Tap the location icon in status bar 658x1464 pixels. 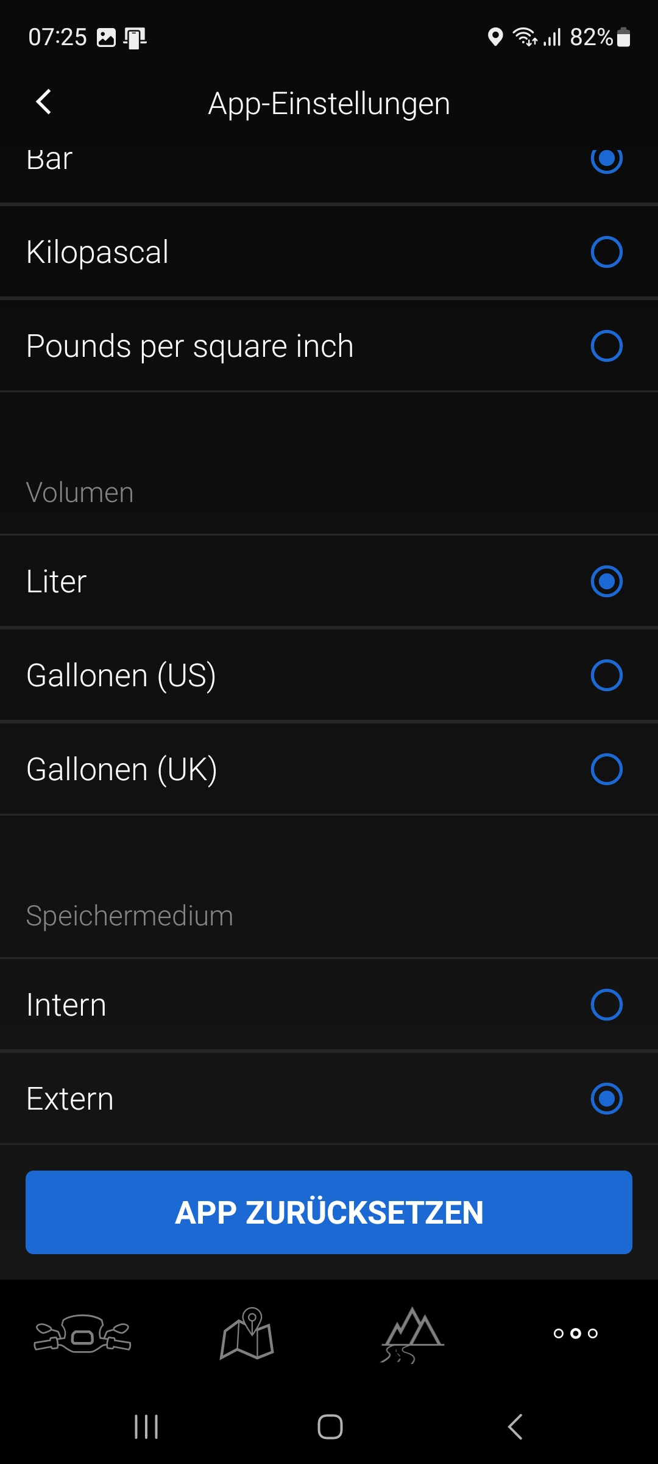tap(495, 37)
